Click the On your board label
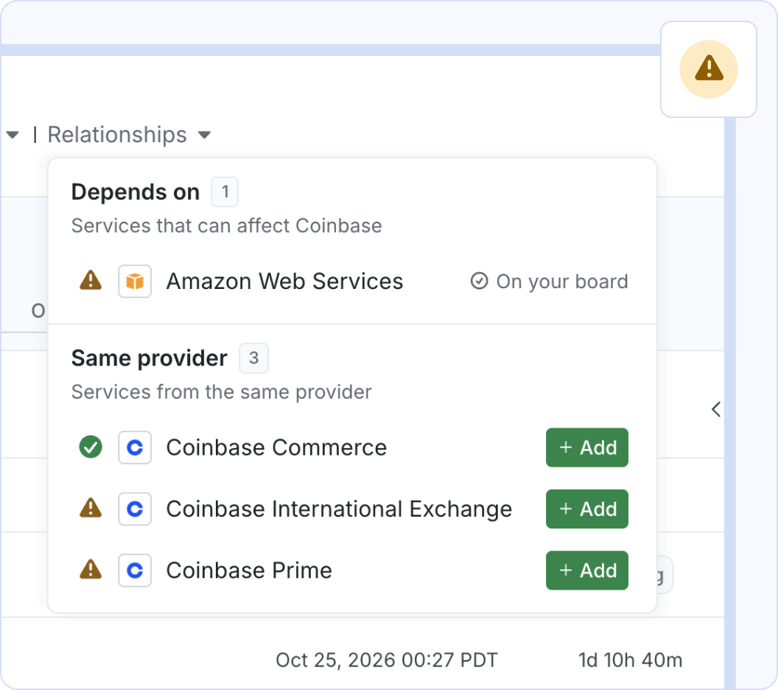The width and height of the screenshot is (778, 690). pyautogui.click(x=562, y=282)
